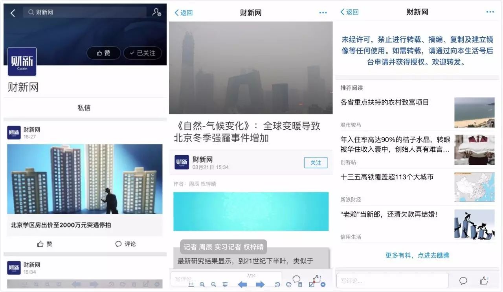Select the caption 记者 周辰 实习记者 权梓晴
This screenshot has width=503, height=292.
tap(224, 247)
